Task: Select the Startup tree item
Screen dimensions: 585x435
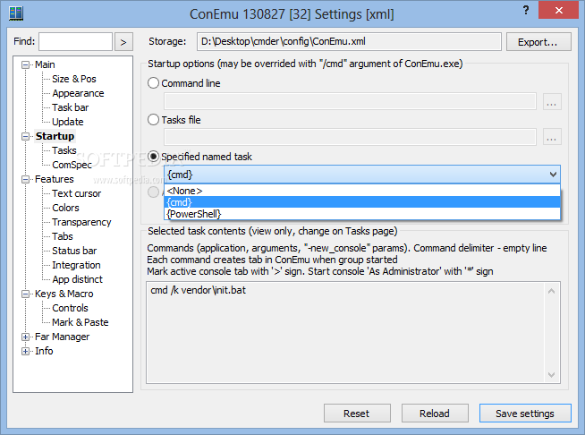Action: 55,136
